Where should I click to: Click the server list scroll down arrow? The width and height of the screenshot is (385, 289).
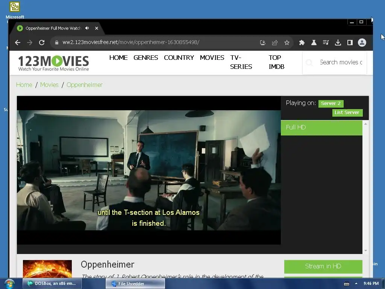click(x=365, y=251)
